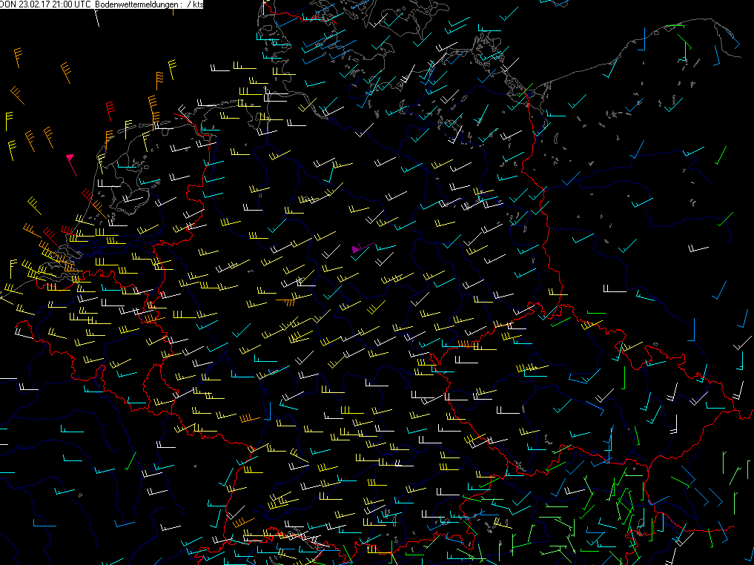Click the red wind barb north of the Wadden islands

110,110
